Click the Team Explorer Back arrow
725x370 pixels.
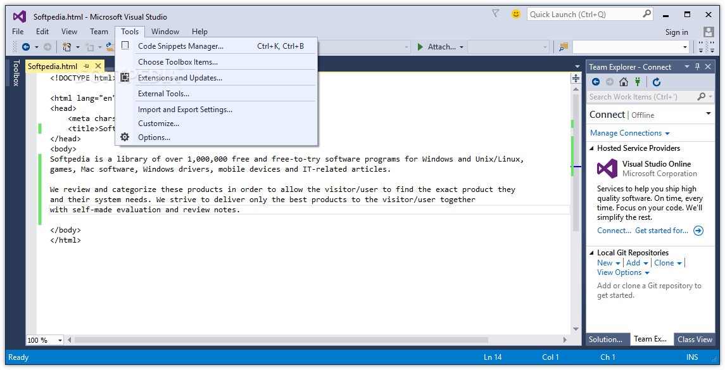(596, 82)
